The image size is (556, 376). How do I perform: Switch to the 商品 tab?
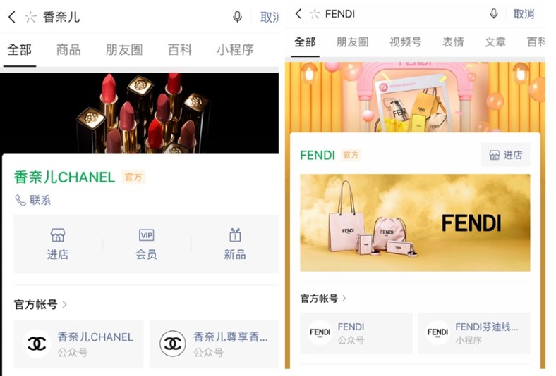[x=68, y=49]
